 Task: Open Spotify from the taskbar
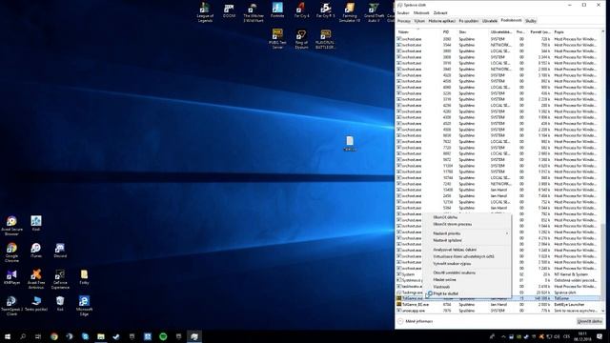click(x=163, y=336)
